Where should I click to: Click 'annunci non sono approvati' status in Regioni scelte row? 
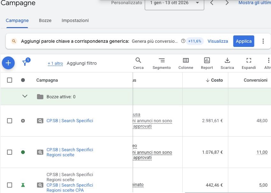[152, 155]
